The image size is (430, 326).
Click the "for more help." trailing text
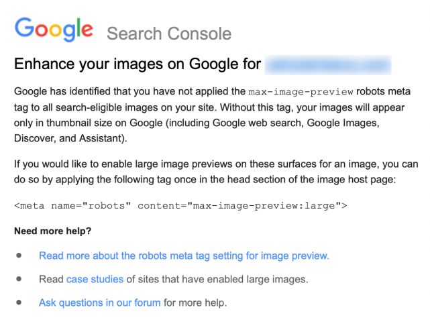195,303
